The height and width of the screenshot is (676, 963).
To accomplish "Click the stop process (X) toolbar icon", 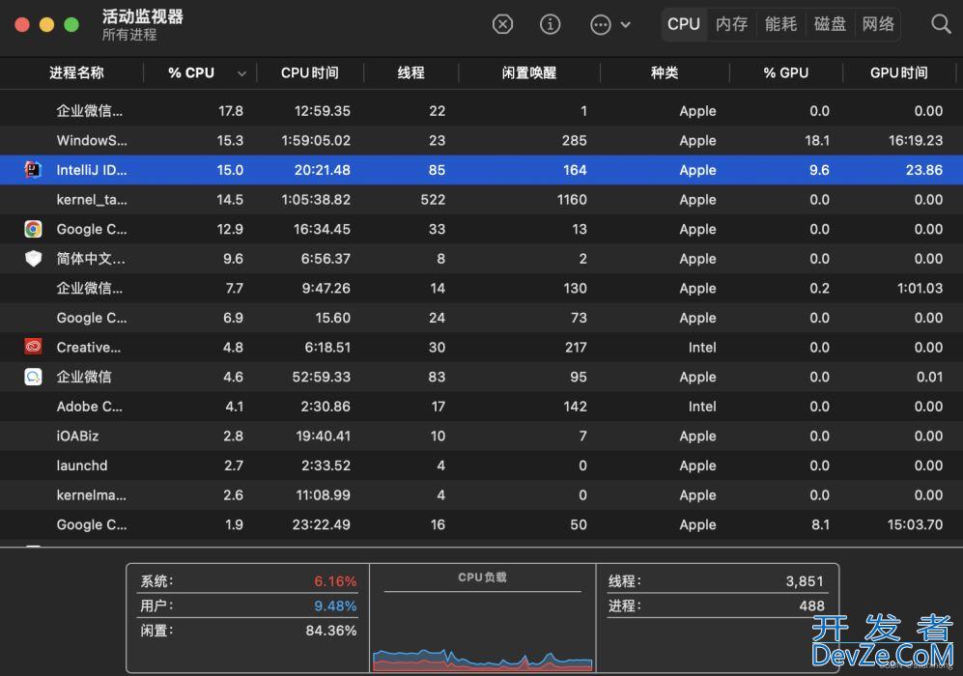I will click(x=502, y=24).
